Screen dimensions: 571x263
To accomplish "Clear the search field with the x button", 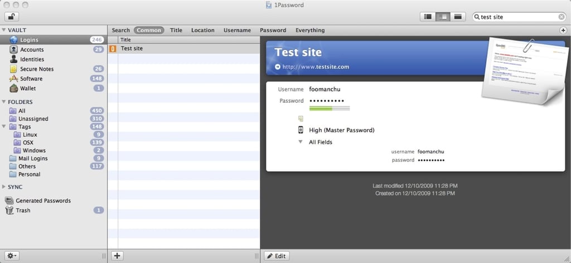I will (562, 17).
